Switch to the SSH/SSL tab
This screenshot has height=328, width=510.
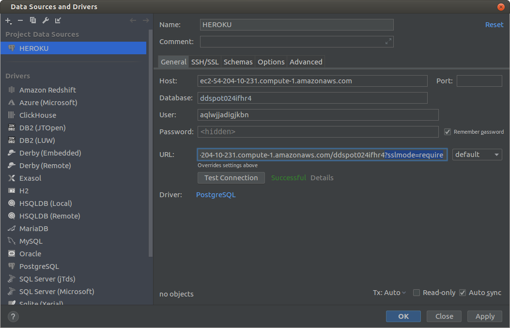[204, 62]
